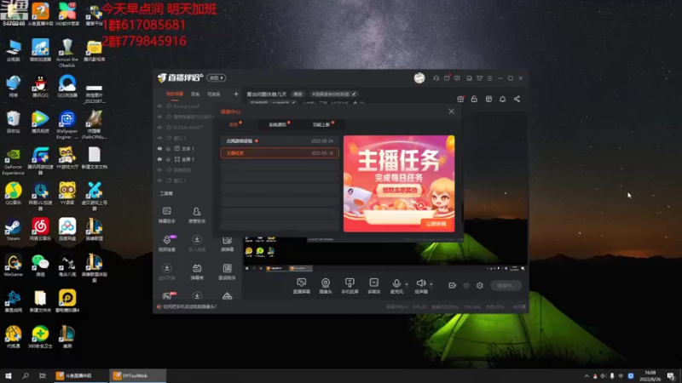This screenshot has width=682, height=383.
Task: Switch to 功能上新 tab in message center
Action: point(321,124)
